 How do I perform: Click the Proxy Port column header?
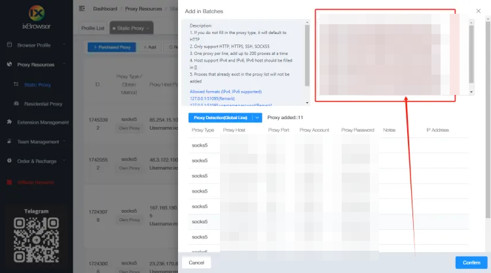point(278,130)
